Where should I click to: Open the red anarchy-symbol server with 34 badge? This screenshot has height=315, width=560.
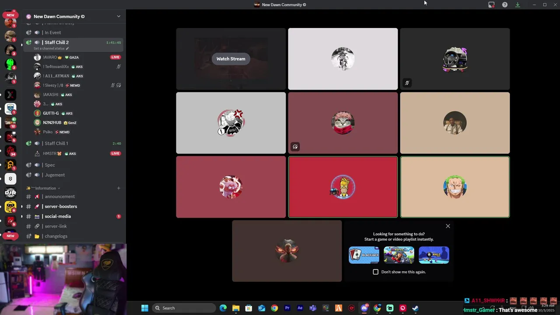[x=10, y=150]
